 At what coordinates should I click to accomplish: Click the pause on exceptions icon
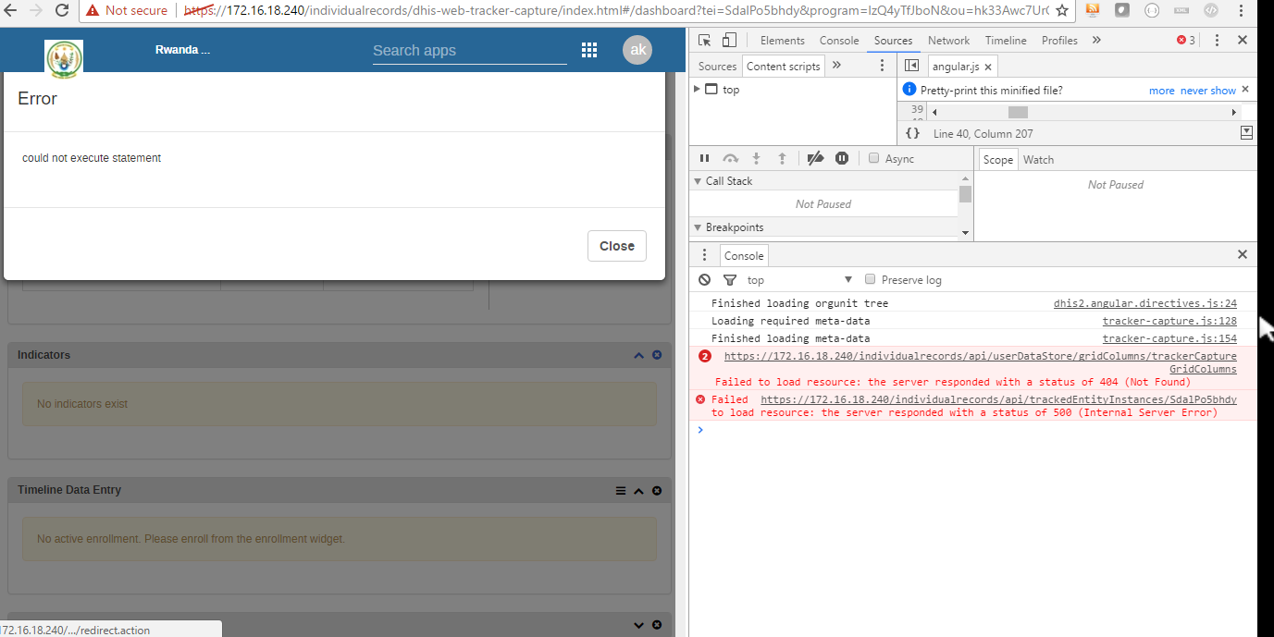pyautogui.click(x=842, y=159)
